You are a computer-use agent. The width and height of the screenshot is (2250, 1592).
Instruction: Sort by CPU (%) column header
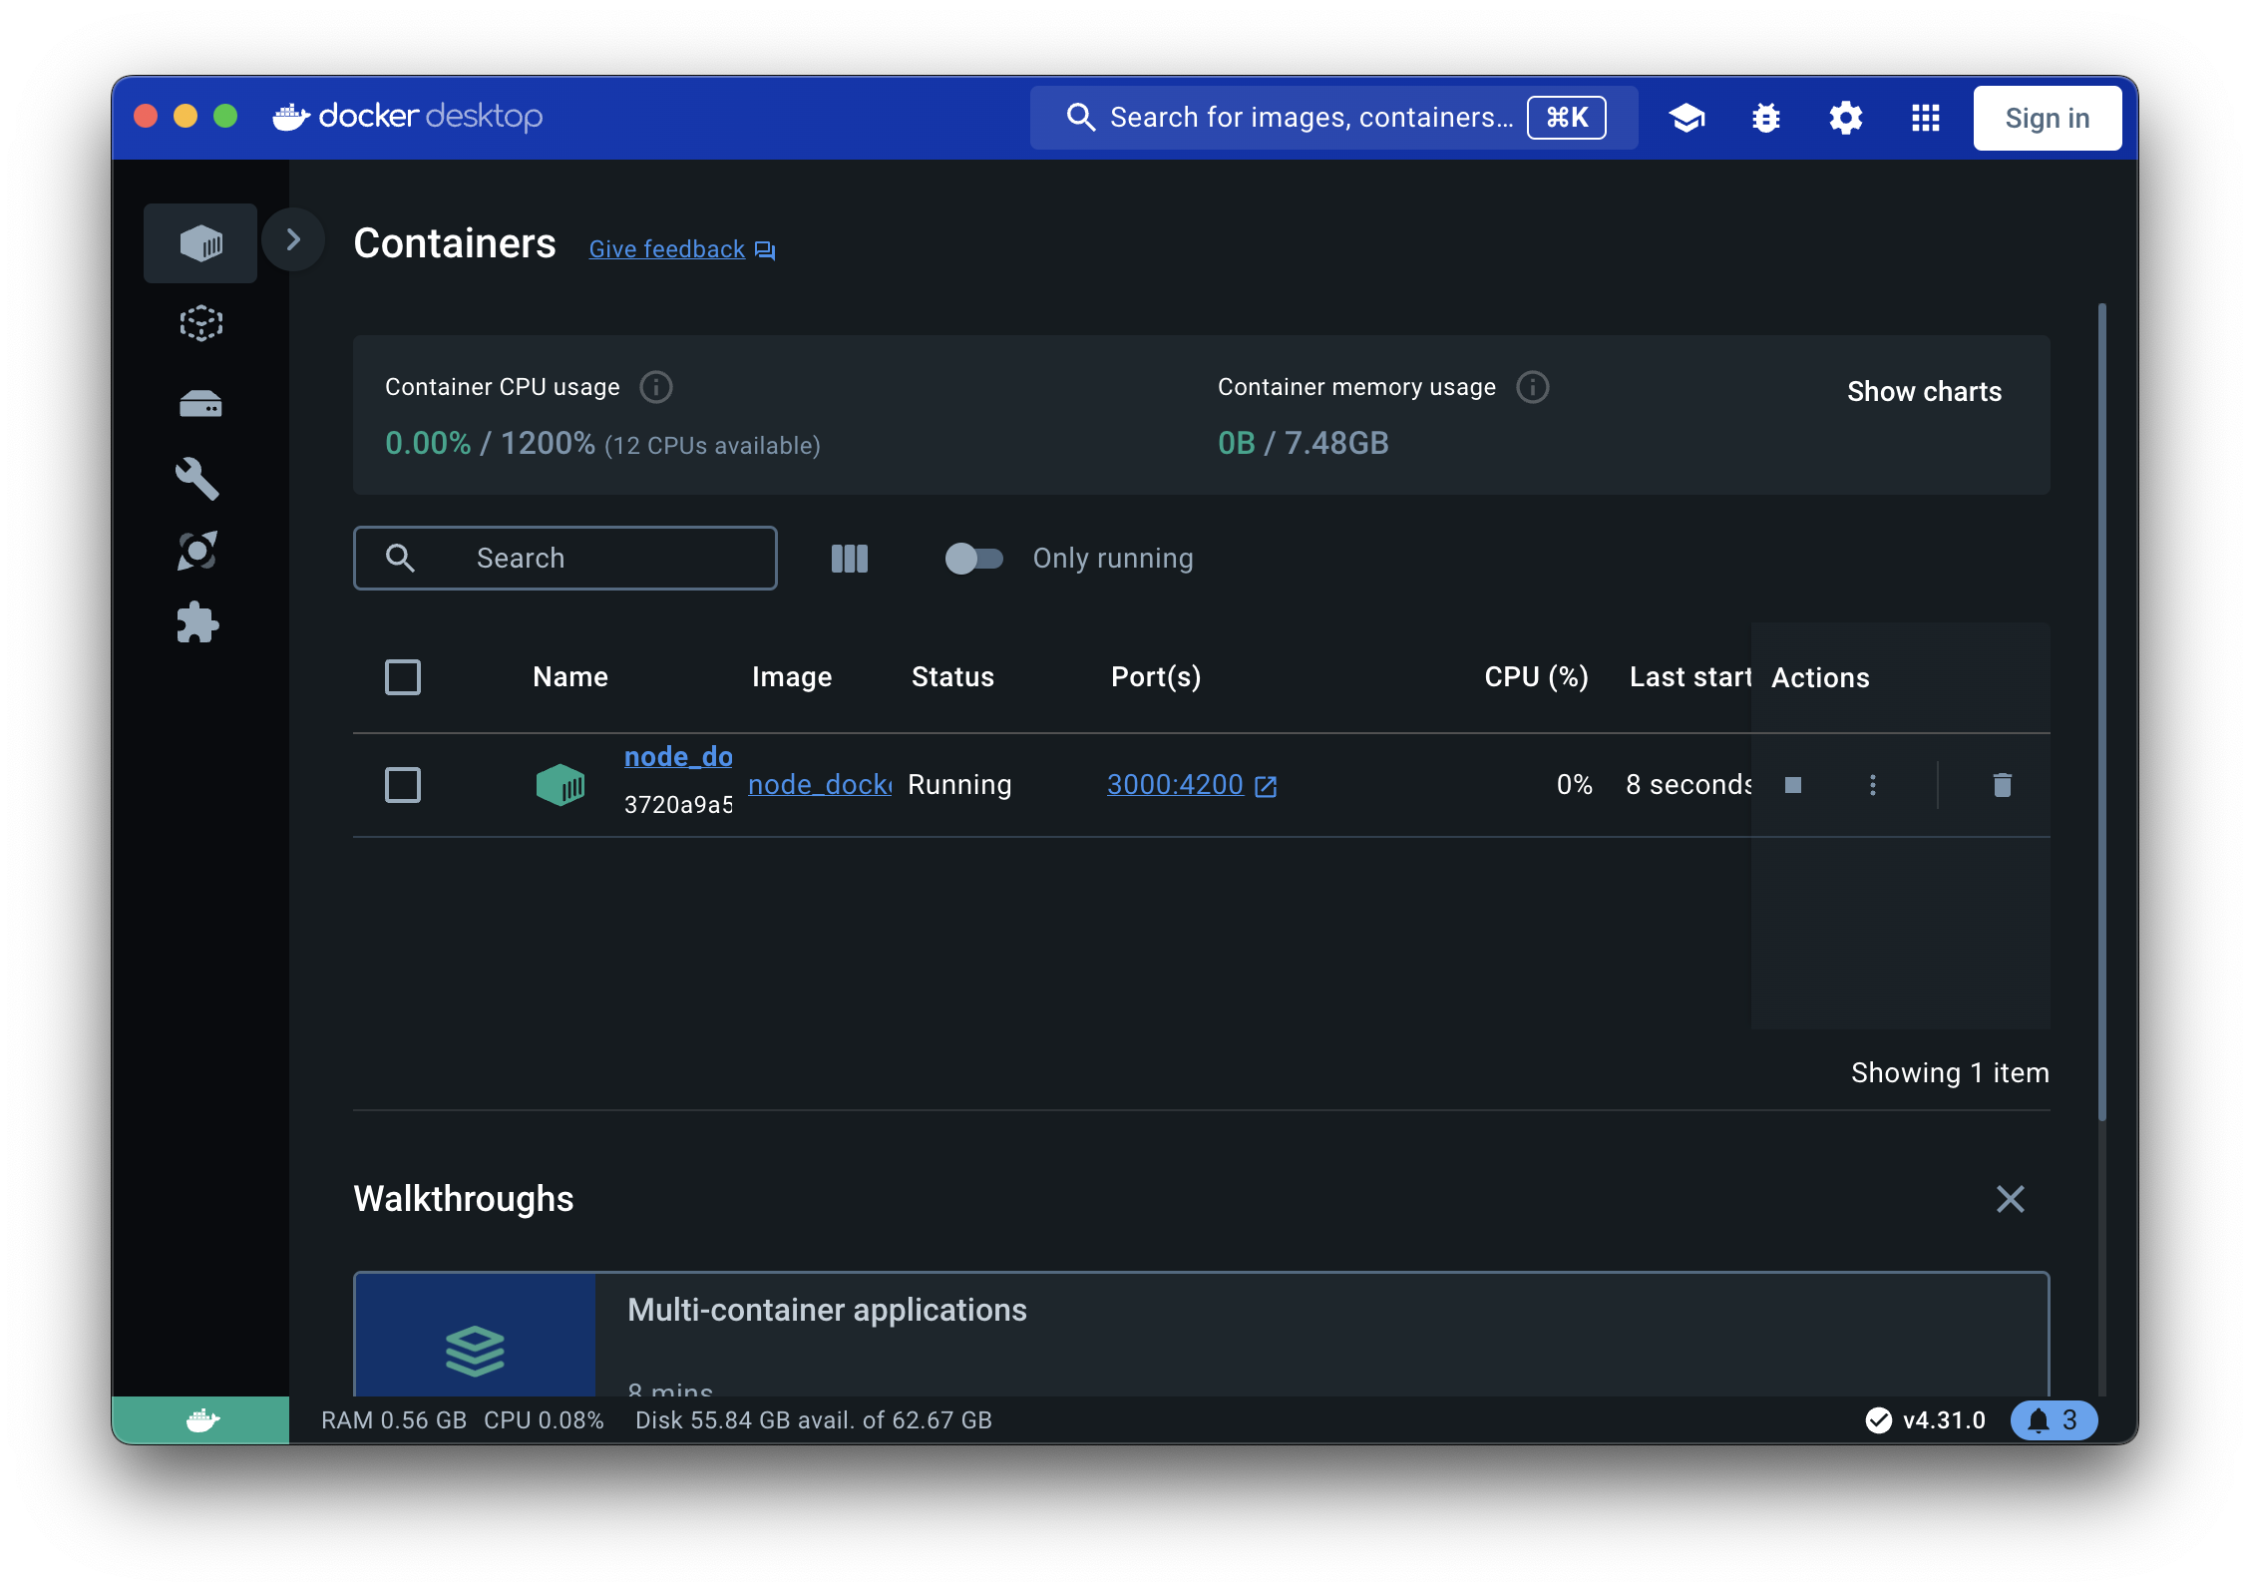pyautogui.click(x=1536, y=677)
